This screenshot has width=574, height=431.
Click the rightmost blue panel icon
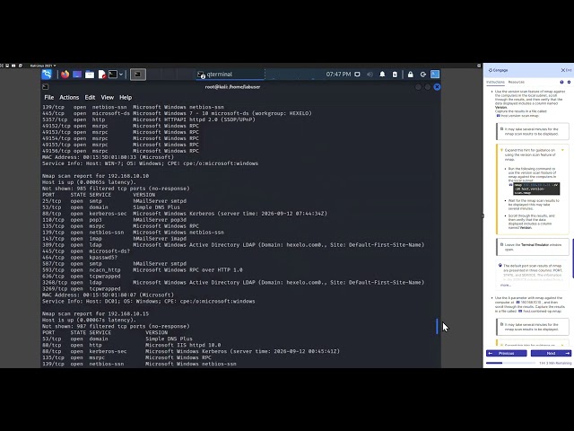tap(435, 75)
